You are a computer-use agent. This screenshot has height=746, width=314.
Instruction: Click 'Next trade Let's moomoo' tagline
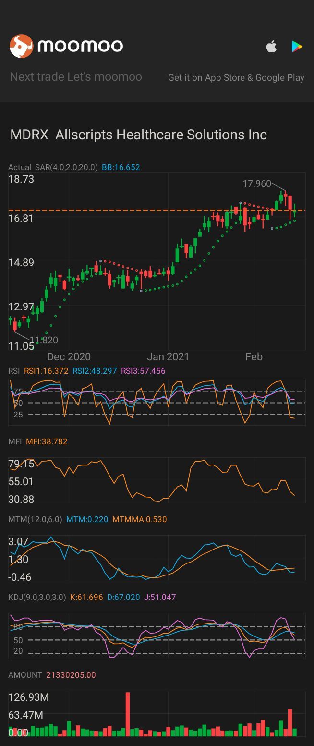coord(76,77)
